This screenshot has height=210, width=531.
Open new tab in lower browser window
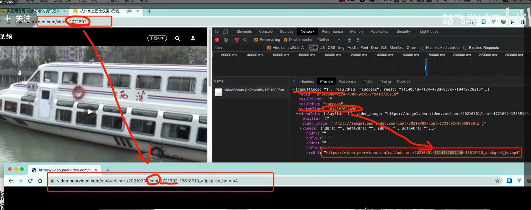(108, 170)
